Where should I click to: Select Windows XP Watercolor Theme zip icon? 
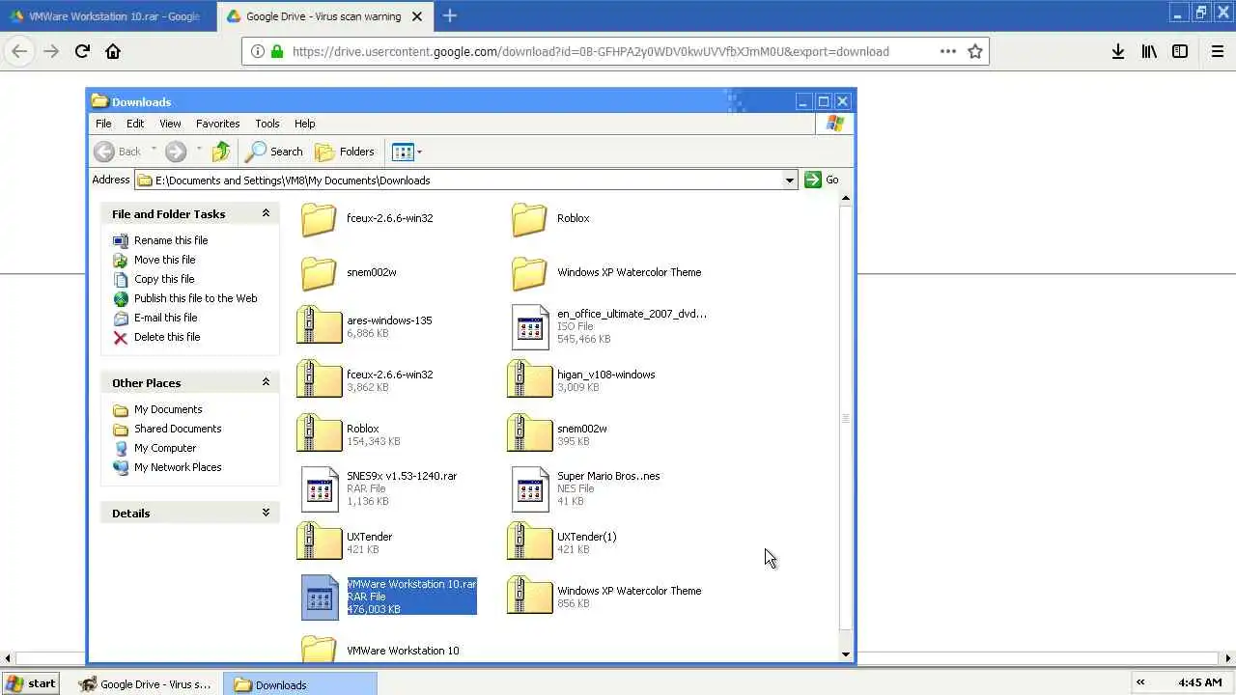click(529, 596)
